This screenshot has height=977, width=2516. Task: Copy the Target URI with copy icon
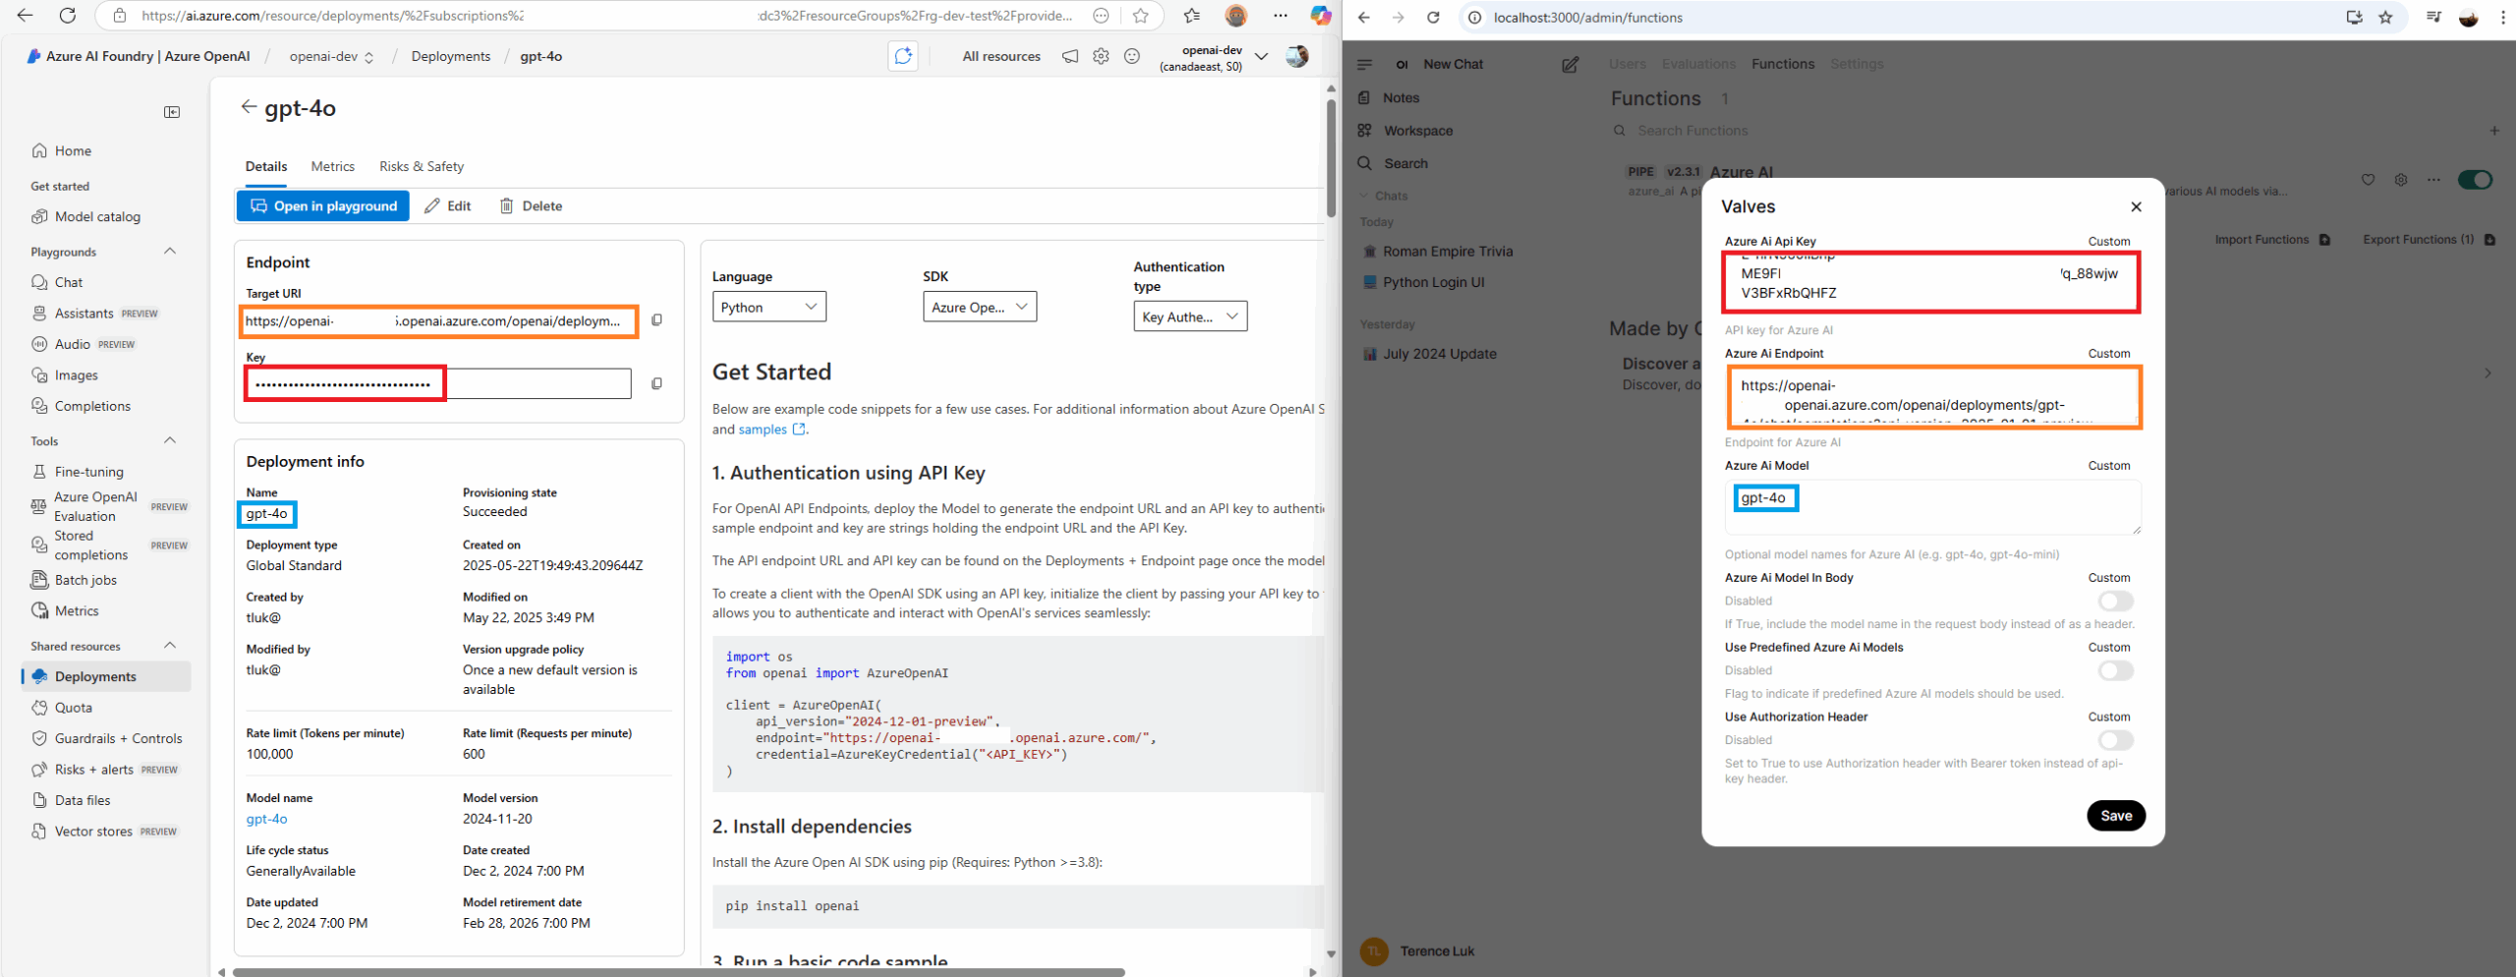point(657,320)
